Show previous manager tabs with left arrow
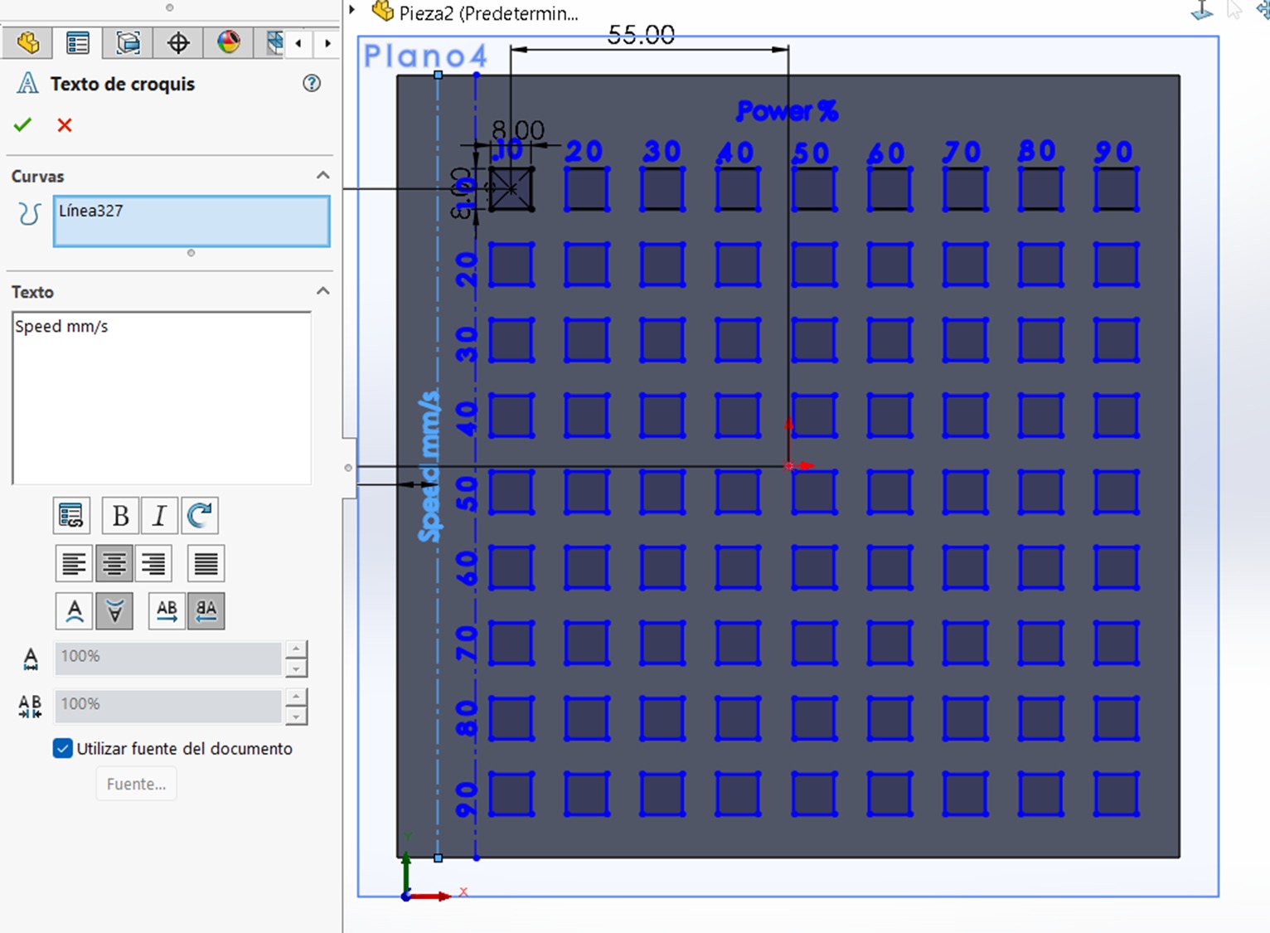 [298, 43]
